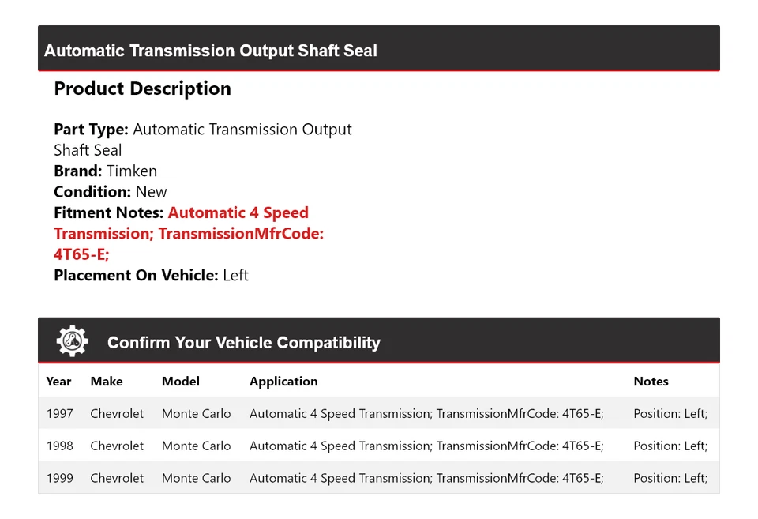Click the Application column header

[x=283, y=381]
